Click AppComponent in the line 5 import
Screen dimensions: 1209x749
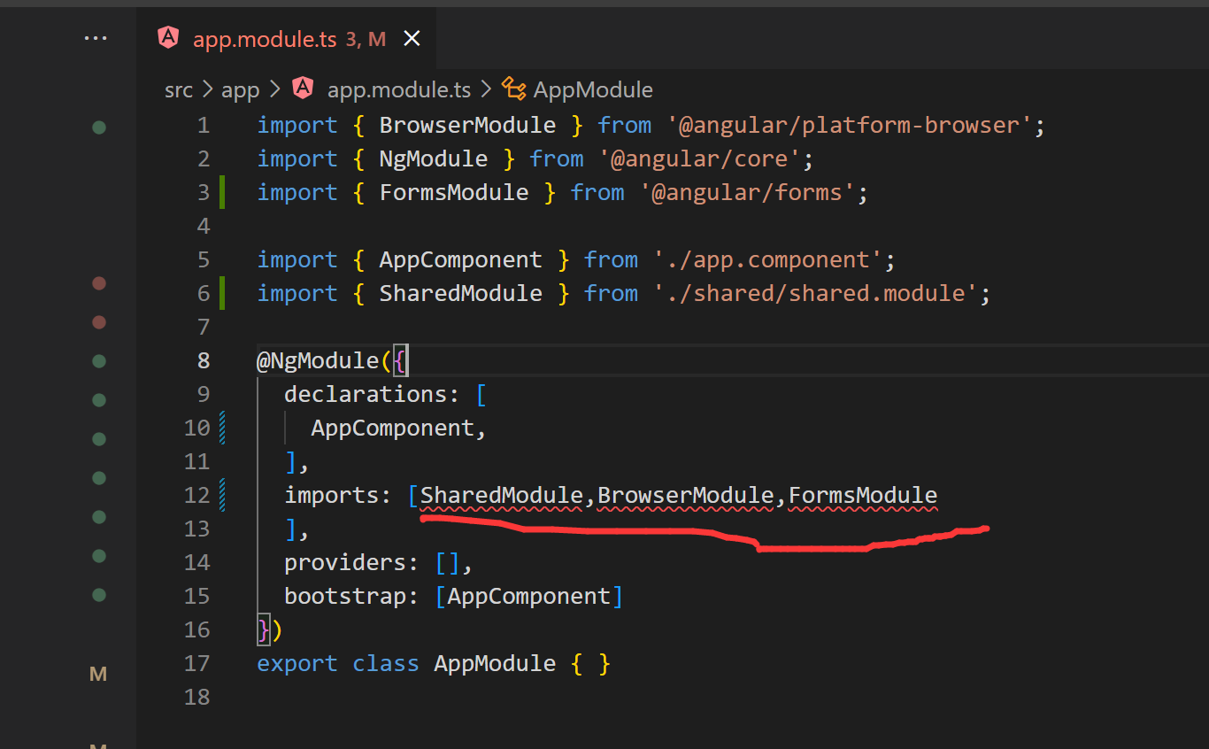460,260
